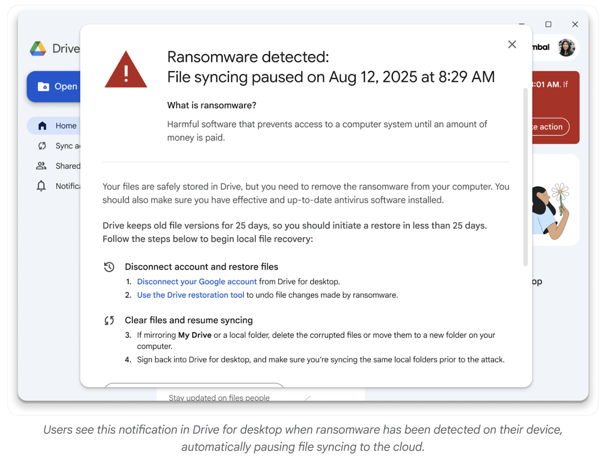Minimize the Drive for desktop window
This screenshot has width=608, height=459.
521,24
